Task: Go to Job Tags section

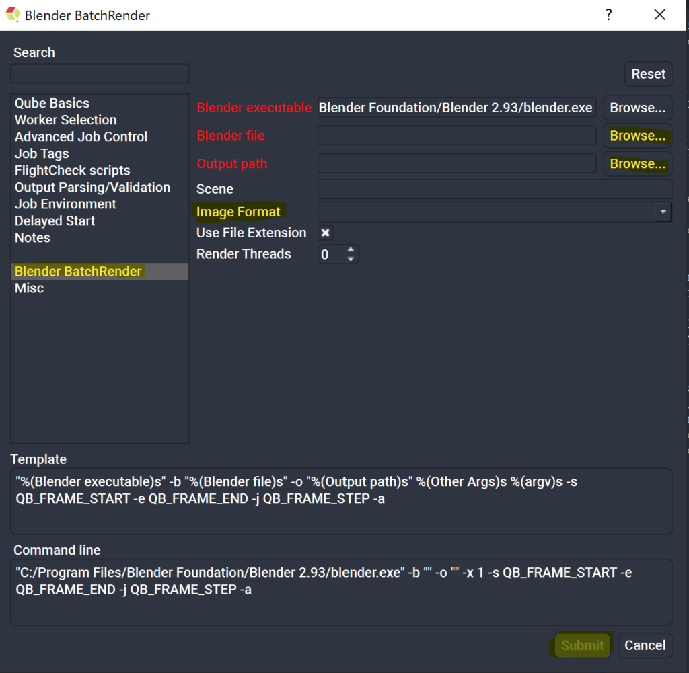Action: 42,153
